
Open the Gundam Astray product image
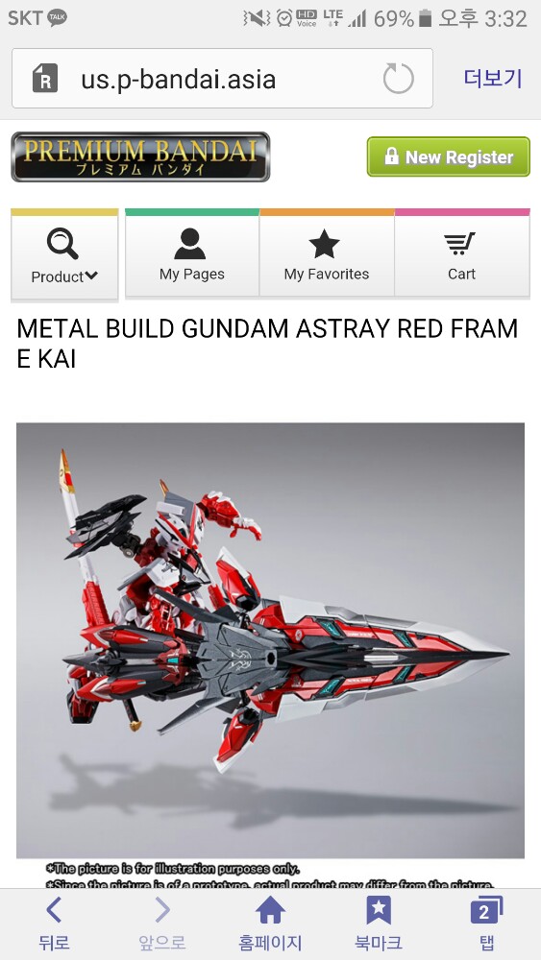(x=270, y=639)
